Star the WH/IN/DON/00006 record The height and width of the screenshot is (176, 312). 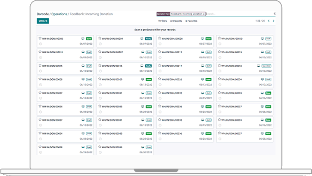(40, 38)
